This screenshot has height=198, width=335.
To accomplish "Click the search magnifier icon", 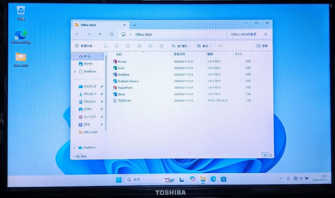I will (x=266, y=34).
